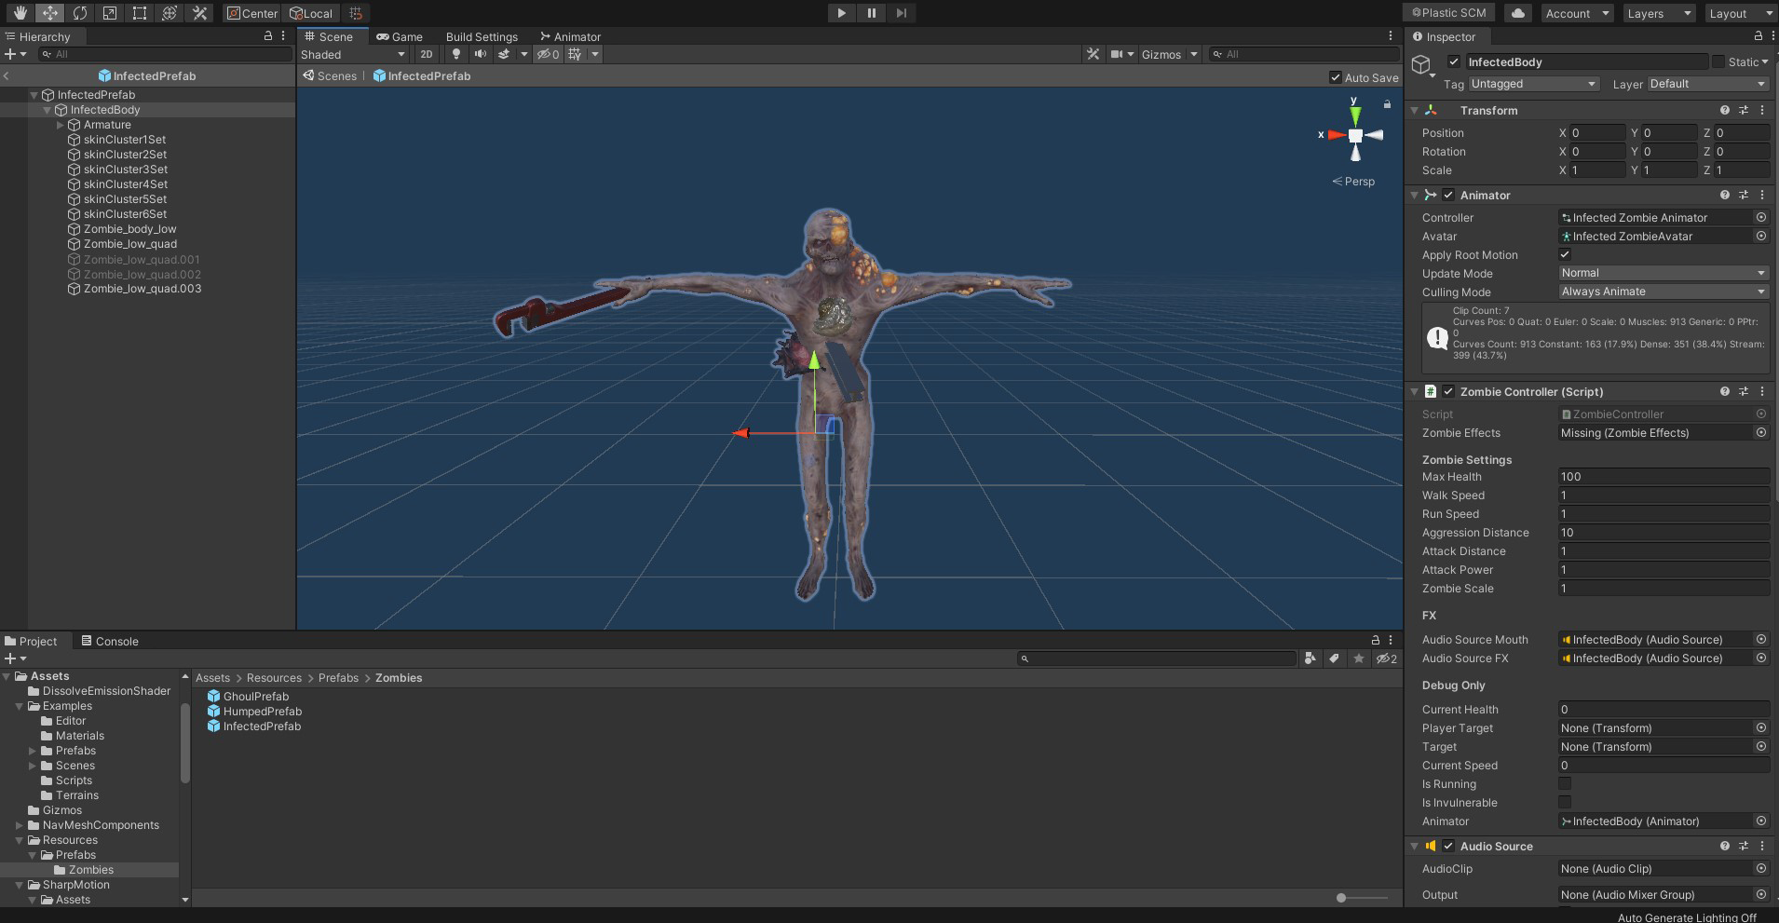Select skinCluster3Set in hierarchy
The height and width of the screenshot is (923, 1779).
tap(126, 170)
